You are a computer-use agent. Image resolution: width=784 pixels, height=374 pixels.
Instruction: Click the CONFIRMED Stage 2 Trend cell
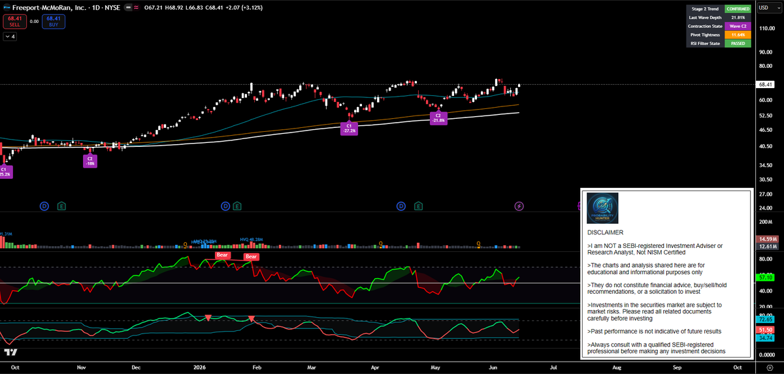738,8
